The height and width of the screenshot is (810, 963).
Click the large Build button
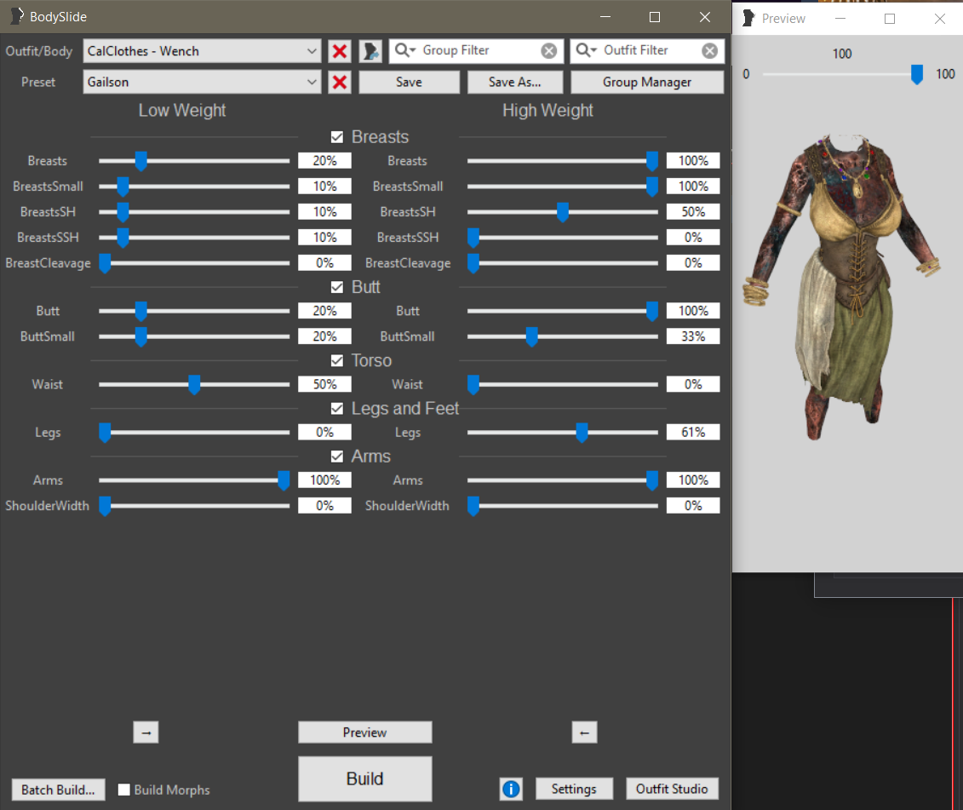[364, 778]
